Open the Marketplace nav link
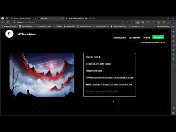 [x=120, y=38]
